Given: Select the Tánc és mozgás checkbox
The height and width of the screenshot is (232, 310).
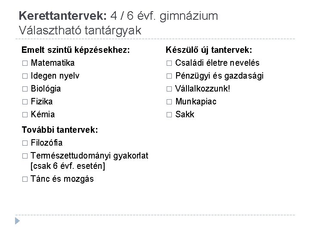Looking at the screenshot, I should (x=25, y=179).
